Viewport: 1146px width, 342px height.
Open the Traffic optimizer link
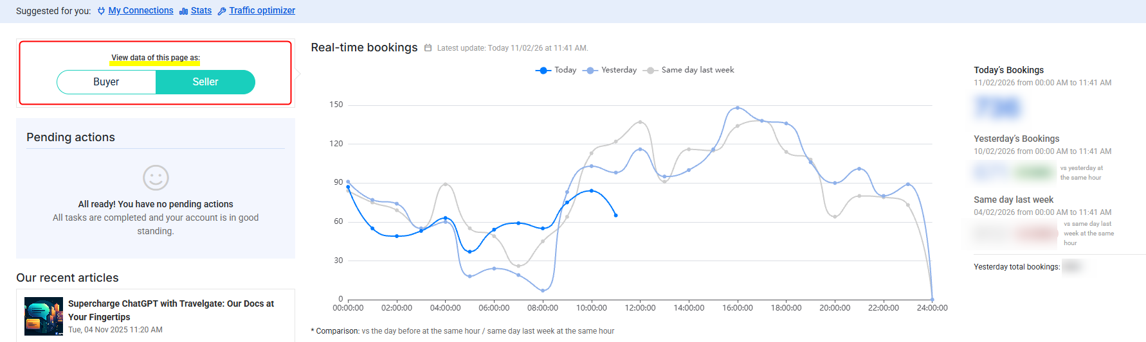click(x=262, y=10)
